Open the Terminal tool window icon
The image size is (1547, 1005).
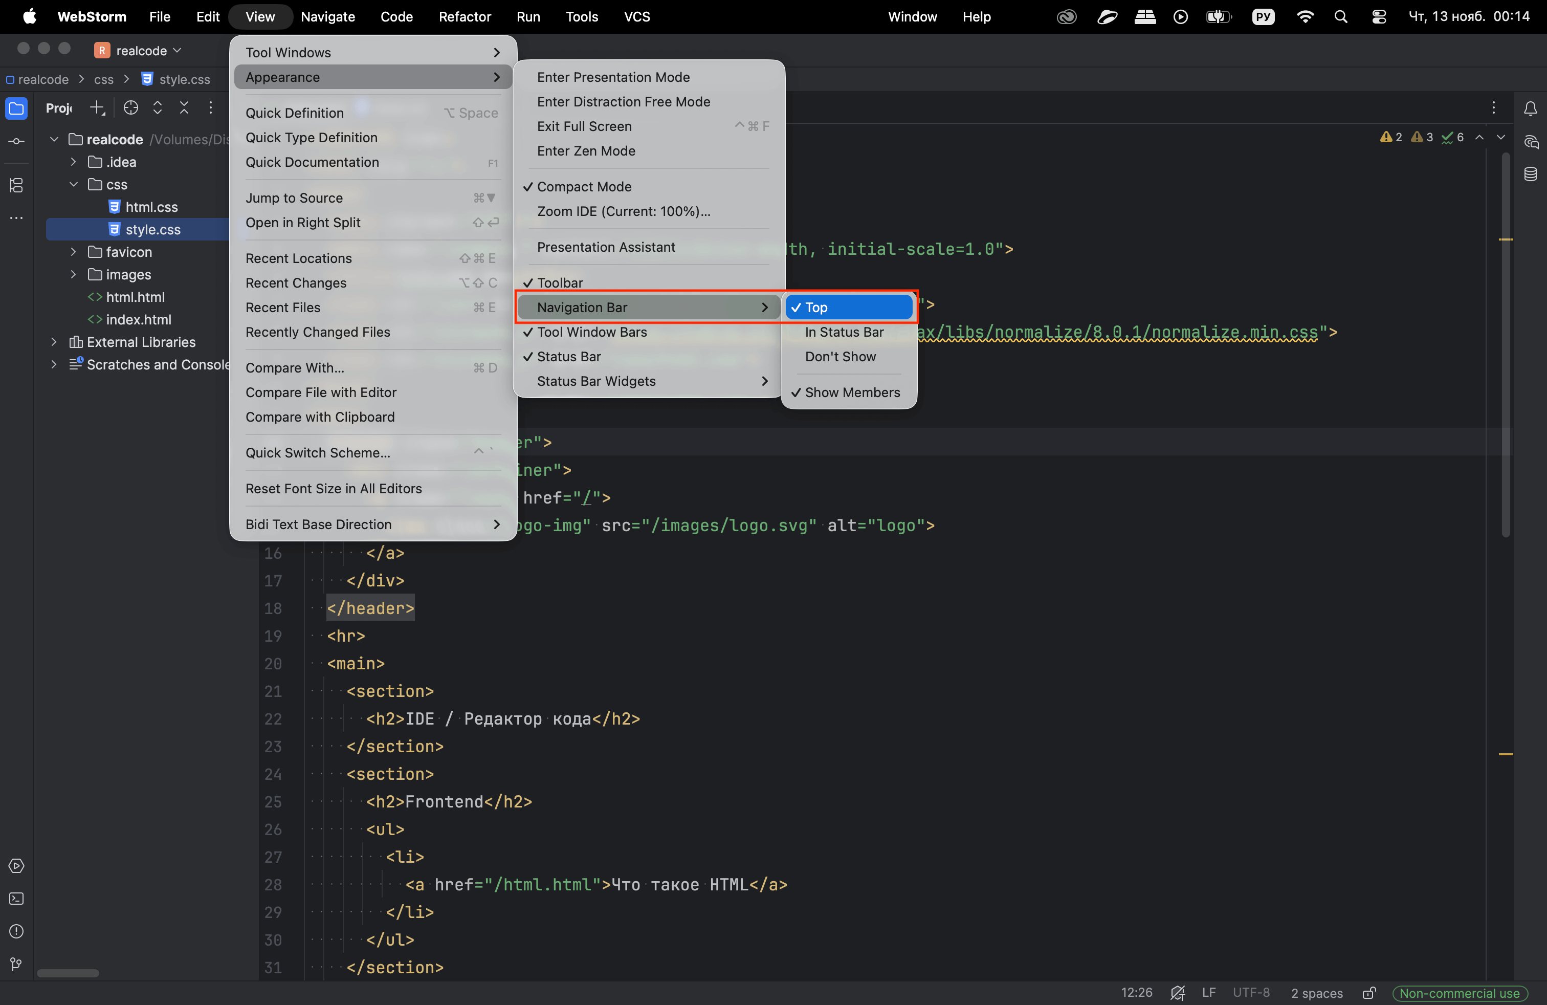(x=16, y=899)
